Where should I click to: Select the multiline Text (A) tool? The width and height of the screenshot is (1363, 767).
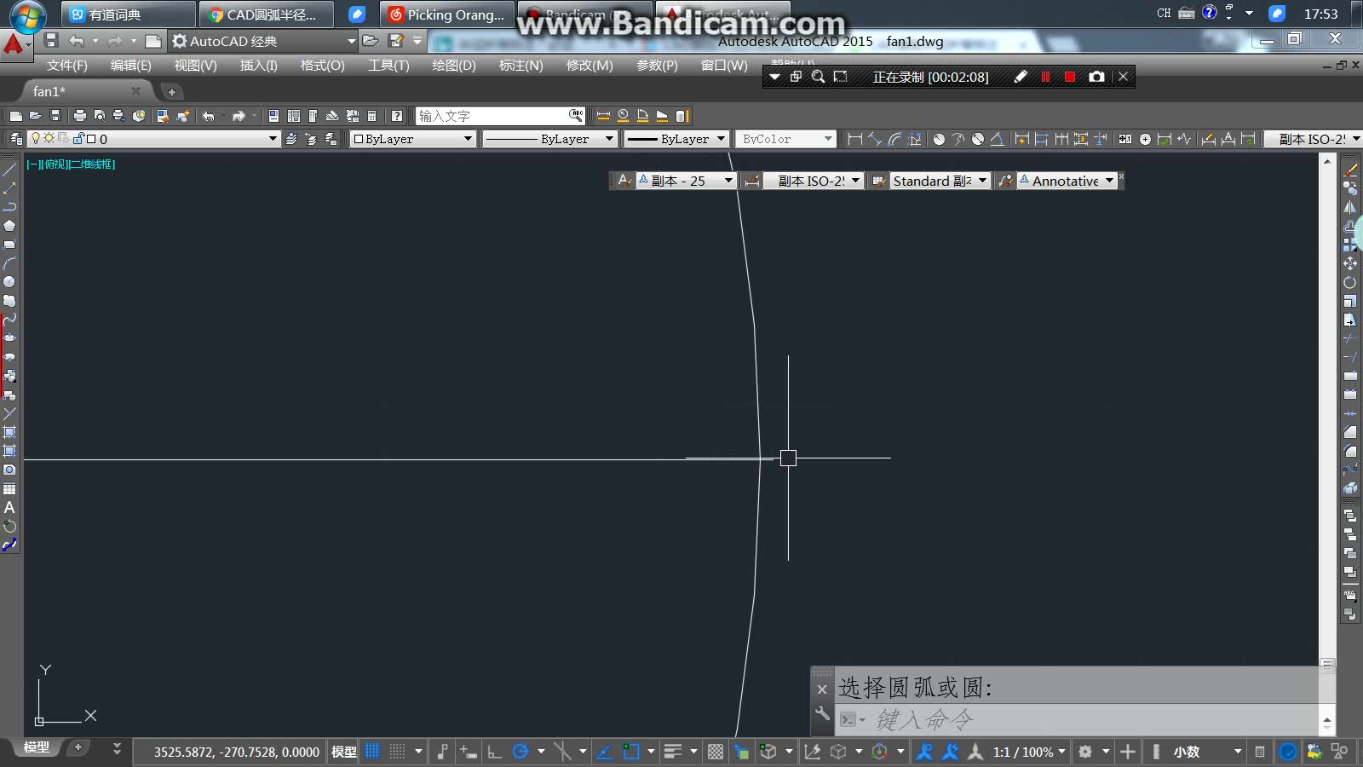tap(9, 507)
